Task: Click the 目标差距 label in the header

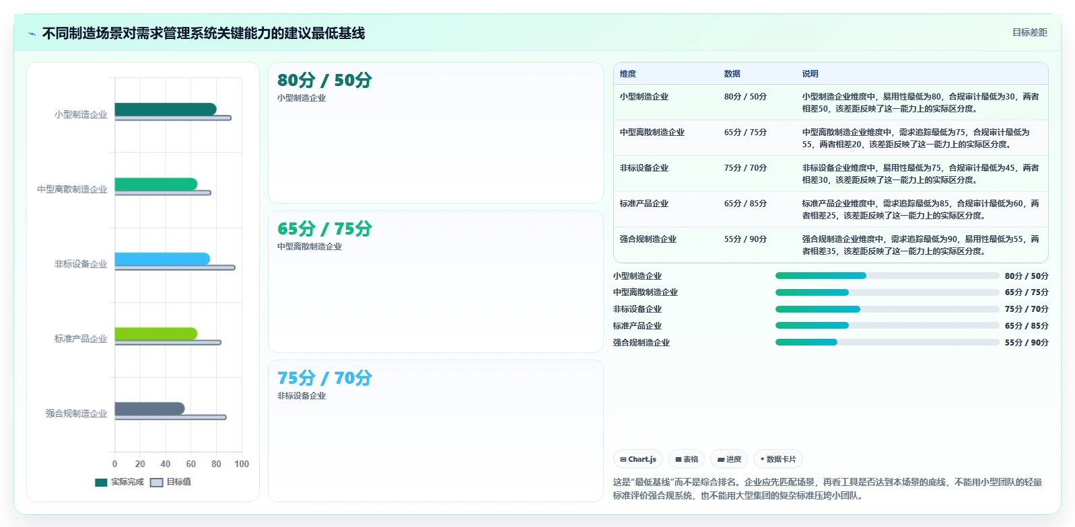Action: coord(1029,32)
